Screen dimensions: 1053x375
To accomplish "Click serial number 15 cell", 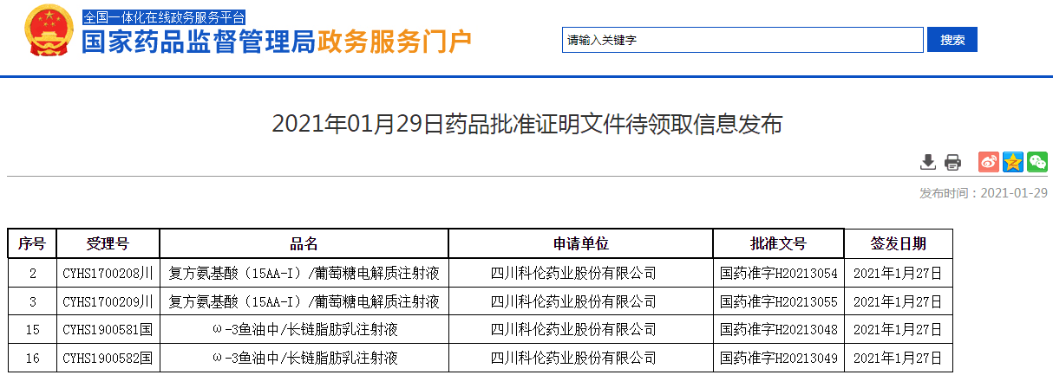I will 32,329.
